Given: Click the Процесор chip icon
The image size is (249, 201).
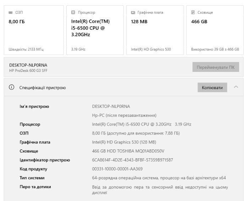Looking at the screenshot, I should pos(73,12).
